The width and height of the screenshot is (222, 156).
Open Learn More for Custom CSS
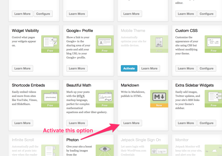pyautogui.click(x=186, y=68)
